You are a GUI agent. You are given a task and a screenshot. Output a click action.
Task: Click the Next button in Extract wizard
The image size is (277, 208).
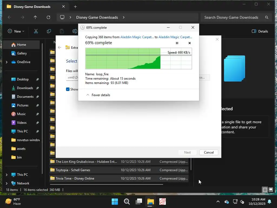point(187,152)
